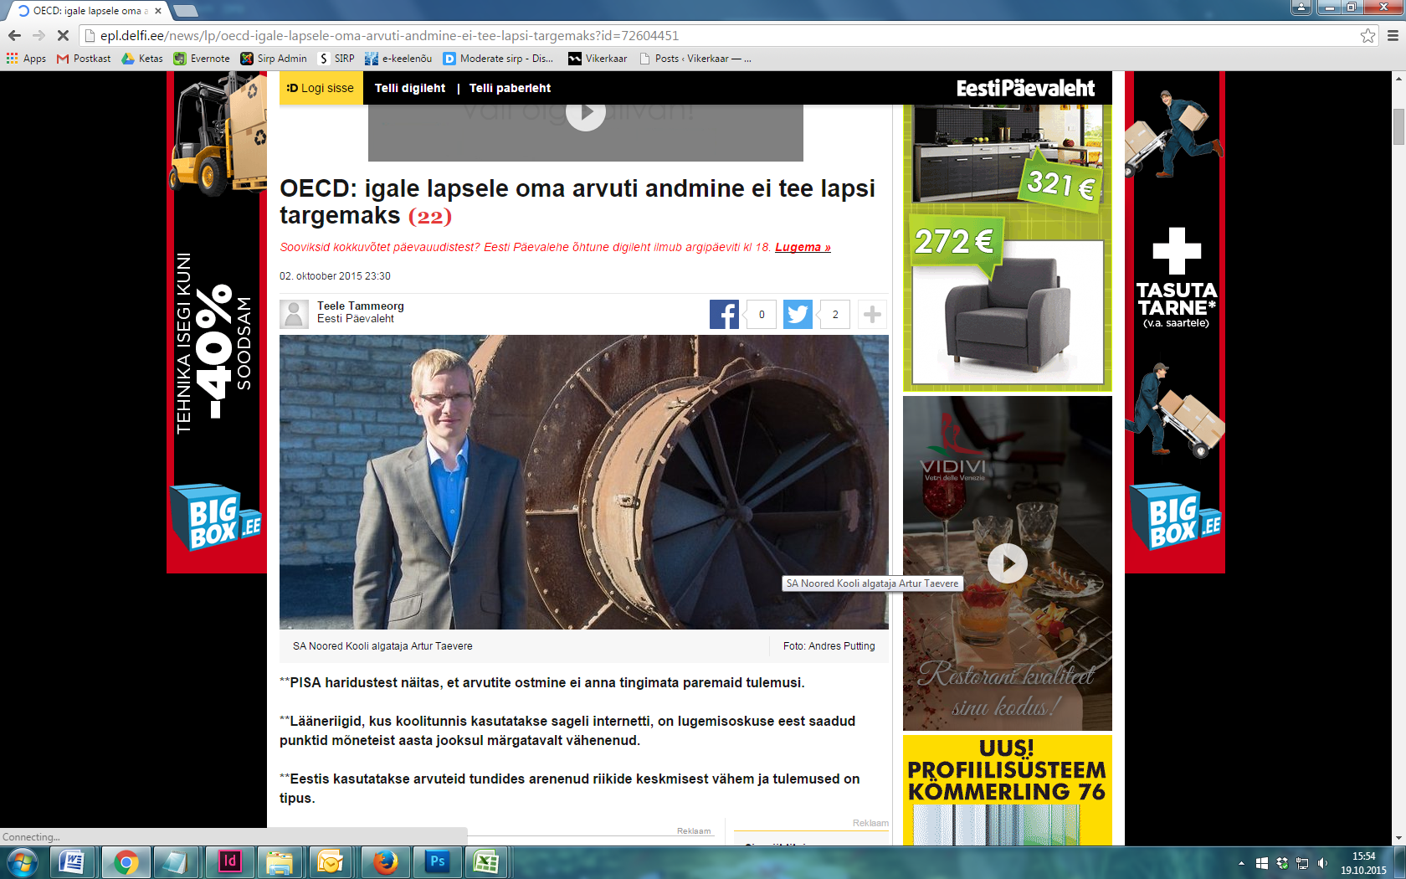Open the 22 comments link
This screenshot has height=879, width=1406.
pyautogui.click(x=429, y=217)
